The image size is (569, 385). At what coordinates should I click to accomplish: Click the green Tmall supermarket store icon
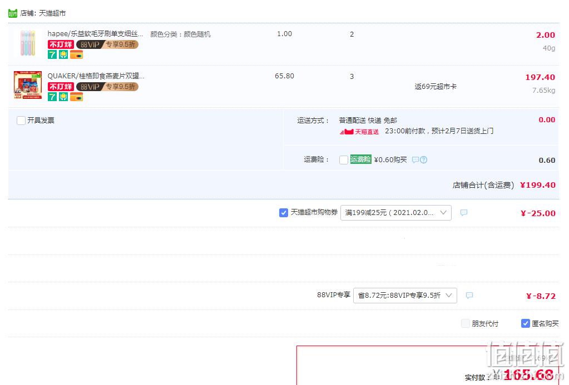[x=13, y=13]
